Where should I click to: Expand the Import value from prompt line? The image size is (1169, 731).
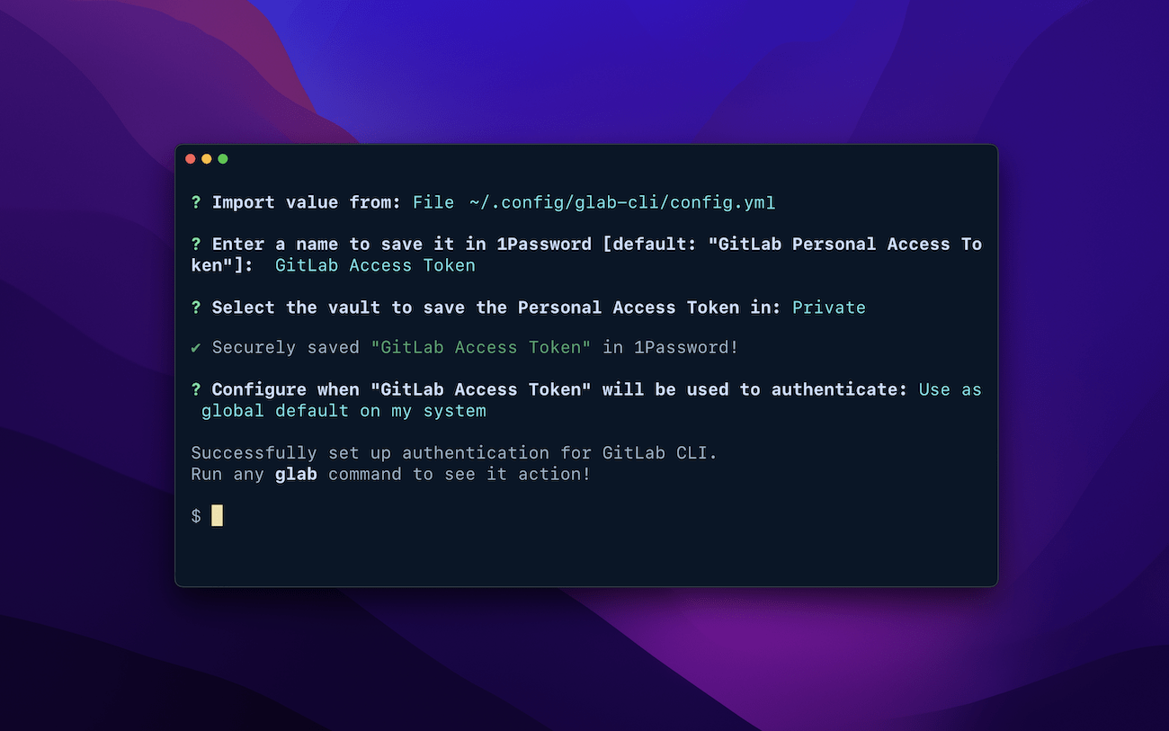pyautogui.click(x=306, y=202)
